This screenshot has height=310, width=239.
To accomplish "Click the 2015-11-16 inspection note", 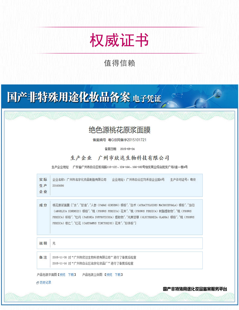I will pos(93,263).
